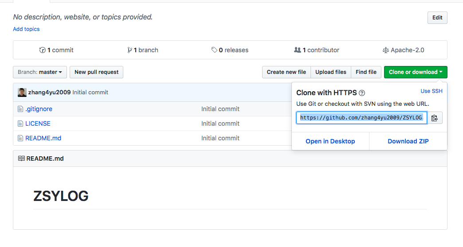Click the commit history clock icon
The image size is (463, 247).
(x=43, y=50)
